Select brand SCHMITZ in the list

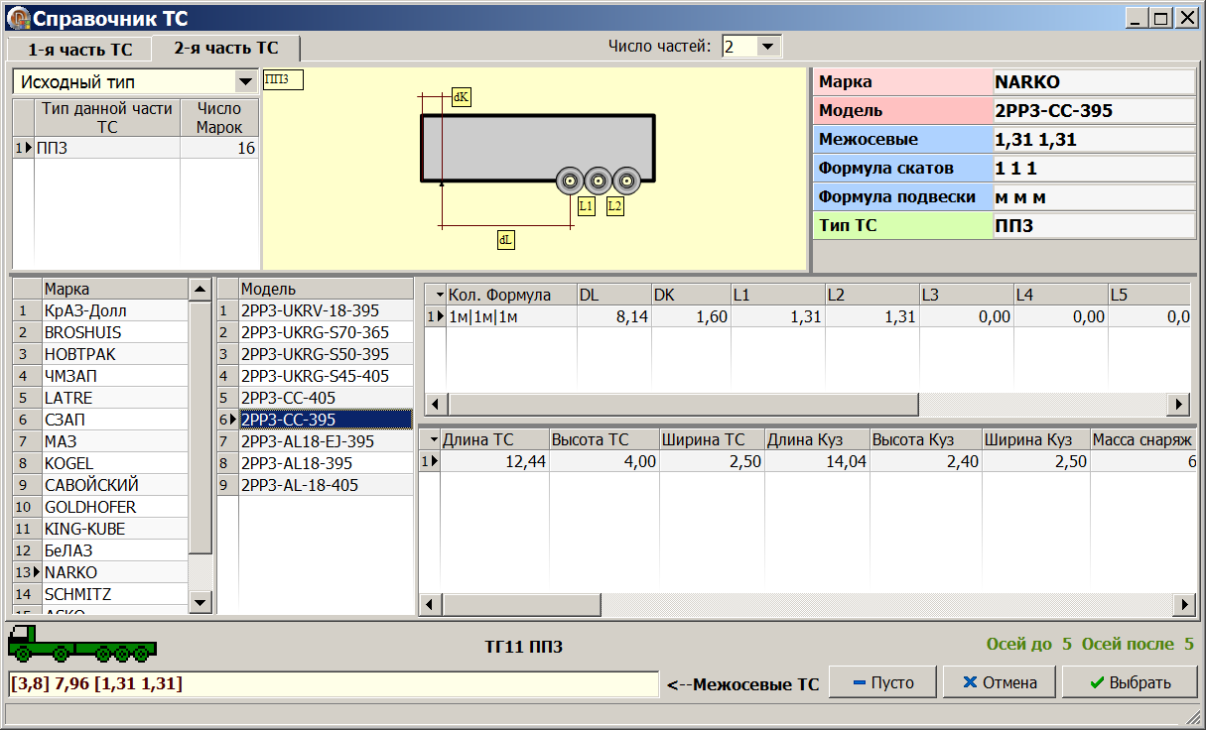[114, 594]
